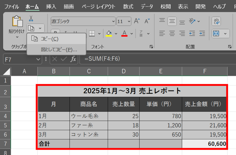Select cell with 60,600 total
Image resolution: width=236 pixels, height=155 pixels.
coord(204,144)
